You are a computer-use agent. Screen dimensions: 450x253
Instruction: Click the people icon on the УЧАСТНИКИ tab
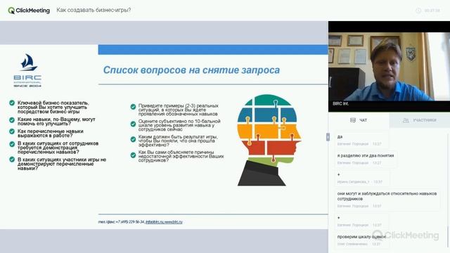pos(406,120)
